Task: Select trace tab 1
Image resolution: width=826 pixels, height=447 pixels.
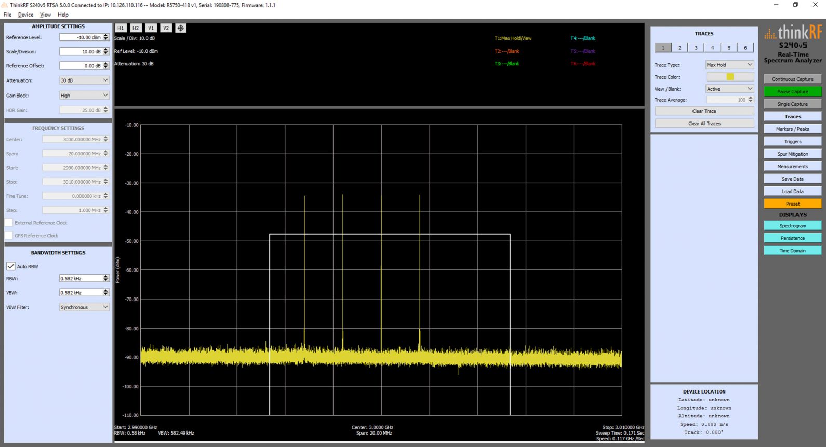Action: tap(663, 48)
